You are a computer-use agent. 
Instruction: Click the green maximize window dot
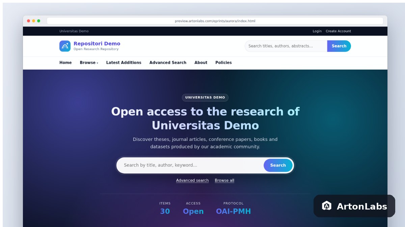tap(39, 21)
